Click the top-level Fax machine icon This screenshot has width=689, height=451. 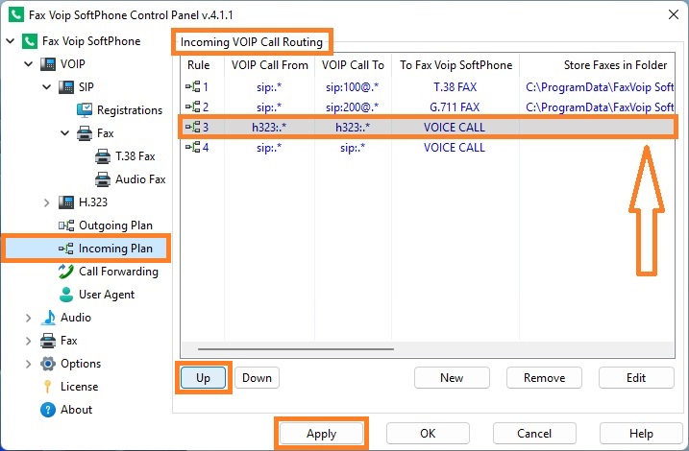48,341
